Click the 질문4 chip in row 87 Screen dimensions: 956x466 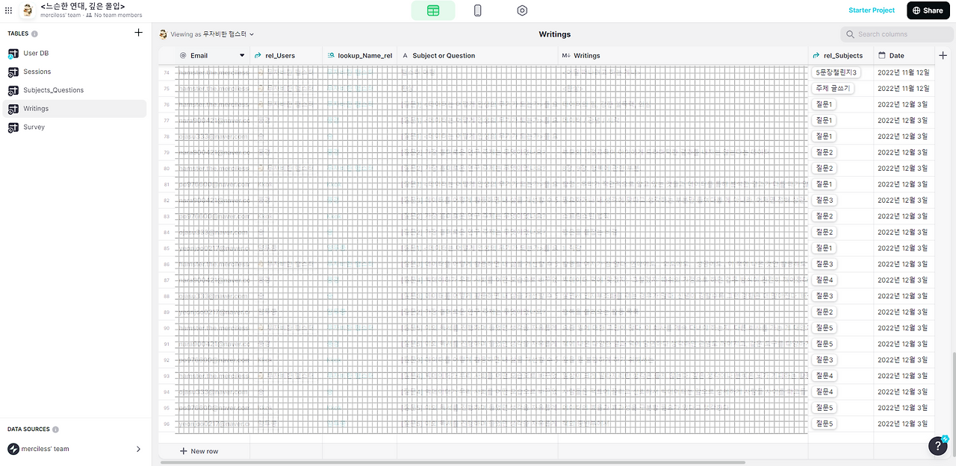pyautogui.click(x=825, y=280)
